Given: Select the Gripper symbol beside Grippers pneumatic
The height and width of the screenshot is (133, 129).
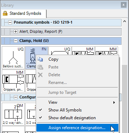Looking at the screenshot, I should tap(31, 81).
